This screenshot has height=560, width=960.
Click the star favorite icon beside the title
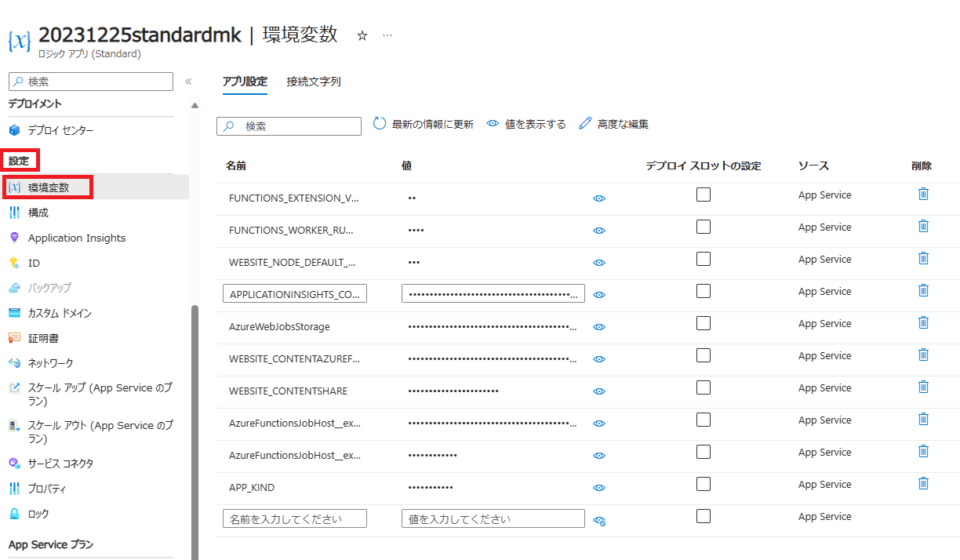tap(362, 35)
